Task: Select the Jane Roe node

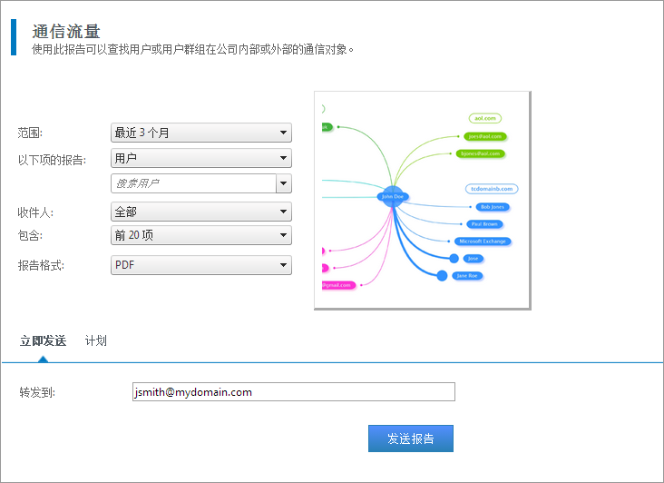Action: 468,275
